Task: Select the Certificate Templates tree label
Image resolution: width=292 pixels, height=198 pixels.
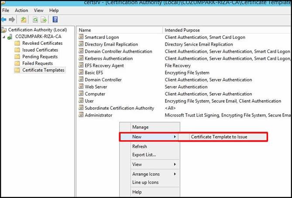Action: click(x=43, y=70)
